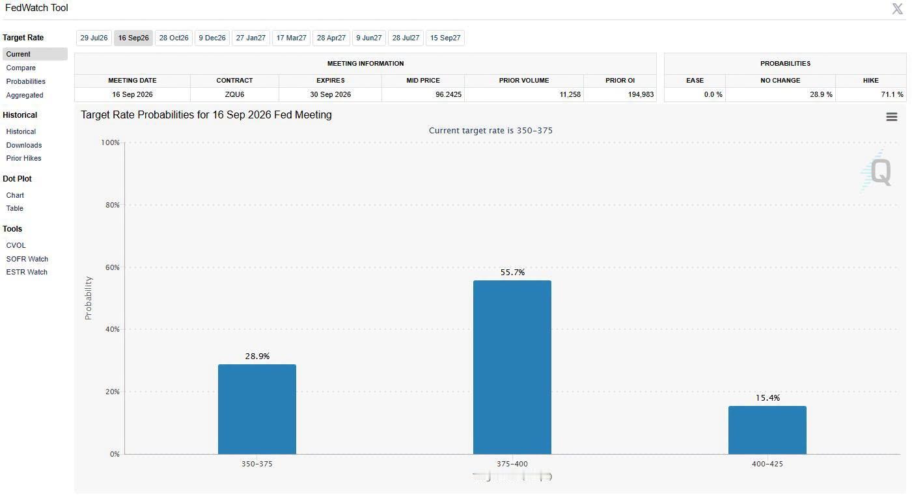Open SOFR Watch tool

(27, 259)
